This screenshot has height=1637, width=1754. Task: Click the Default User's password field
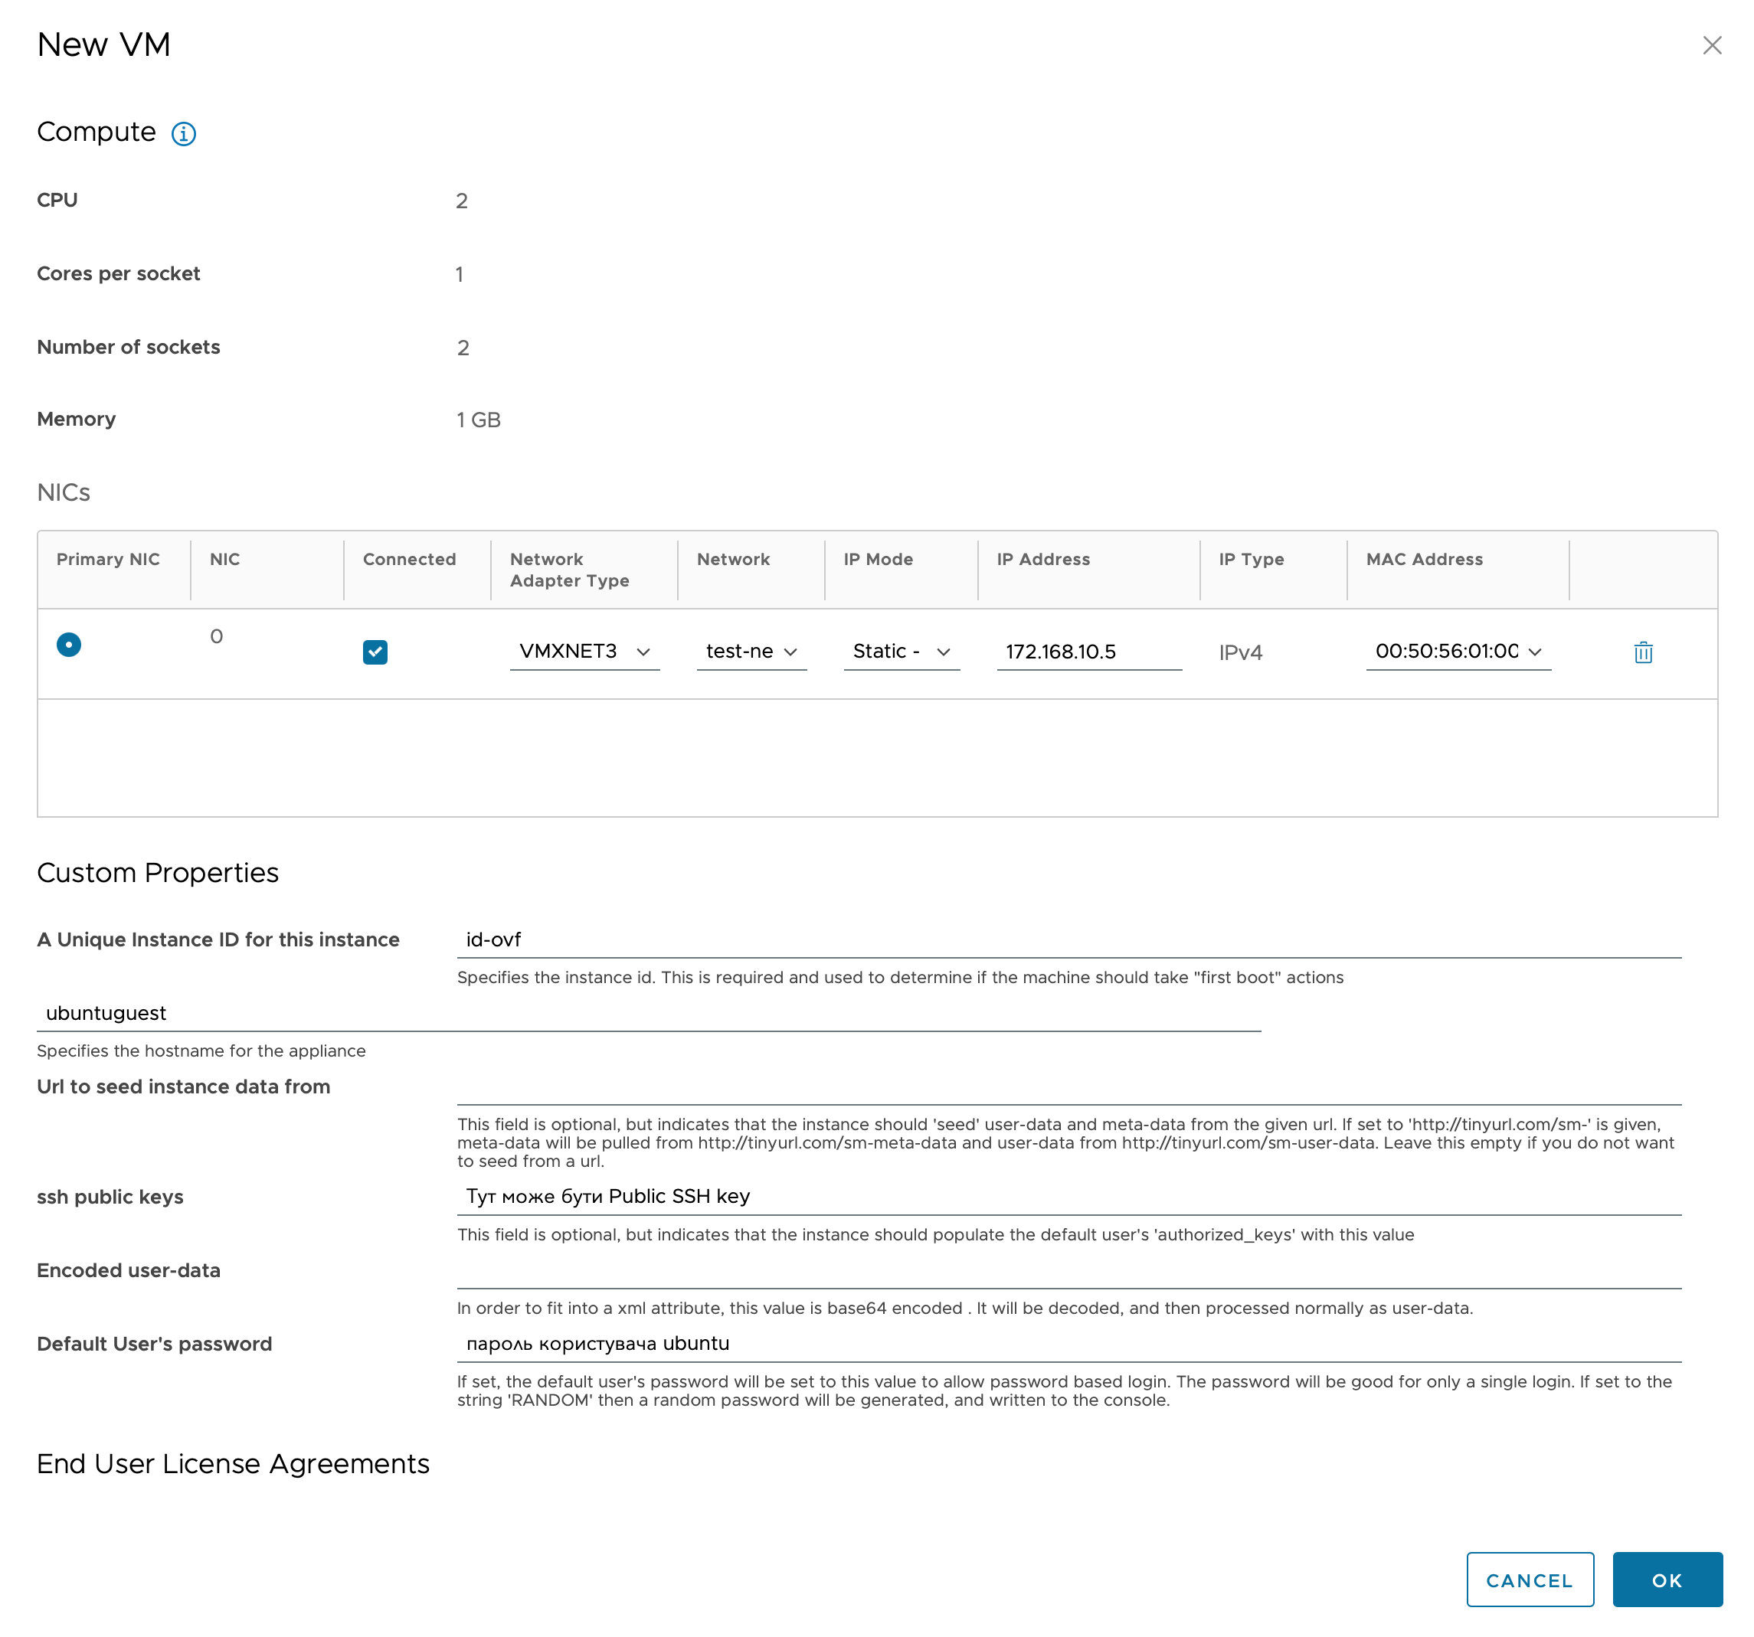(x=1069, y=1345)
